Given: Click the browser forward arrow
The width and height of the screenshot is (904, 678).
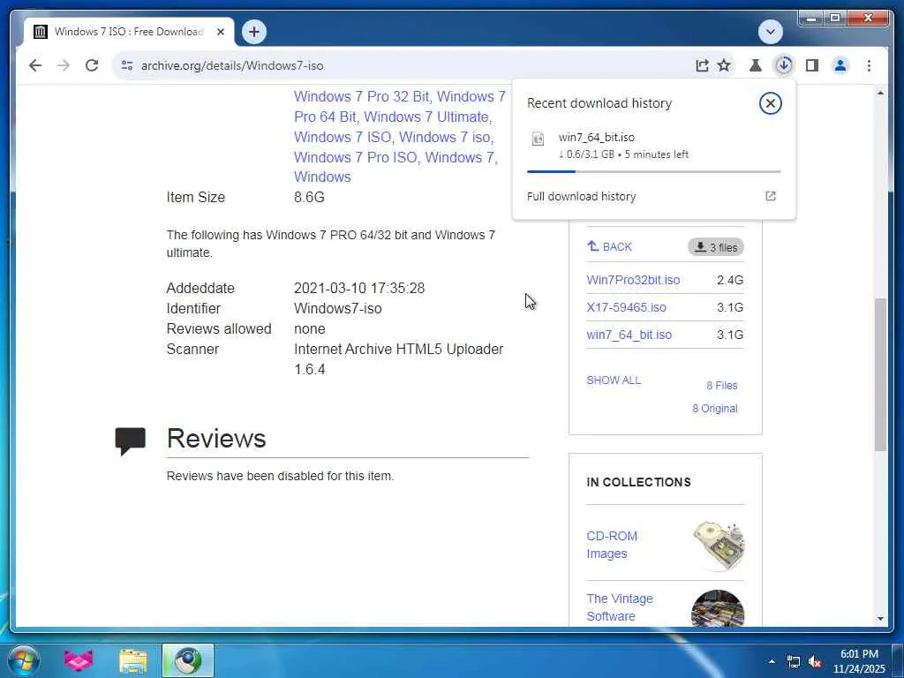Looking at the screenshot, I should click(x=64, y=65).
